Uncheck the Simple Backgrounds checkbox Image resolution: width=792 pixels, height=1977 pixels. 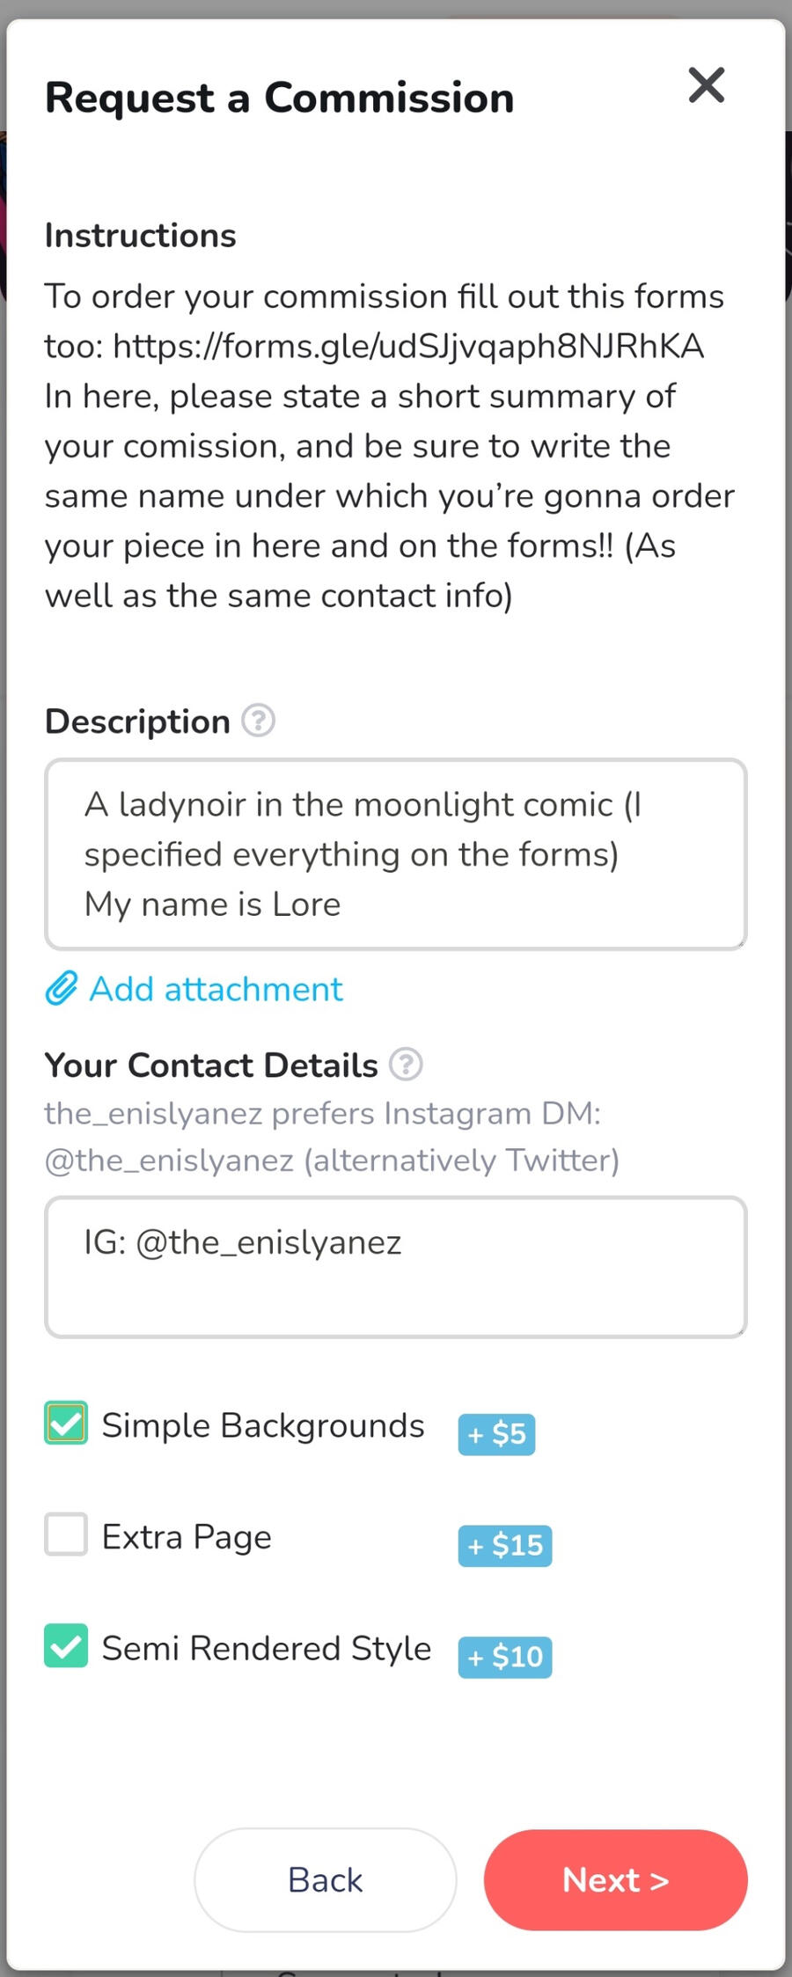pos(66,1423)
